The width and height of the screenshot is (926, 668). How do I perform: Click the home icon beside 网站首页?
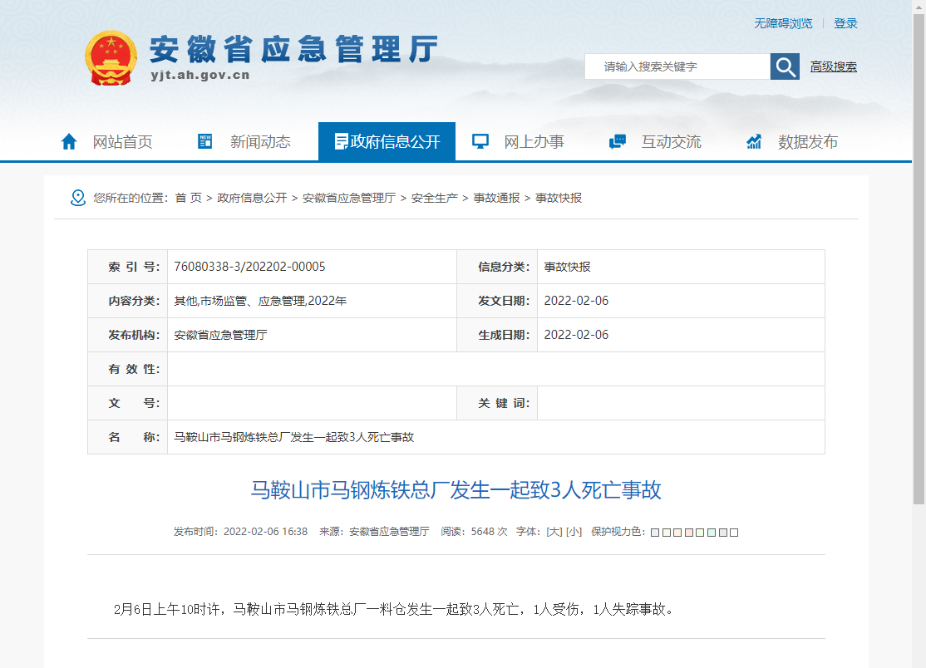[x=69, y=141]
